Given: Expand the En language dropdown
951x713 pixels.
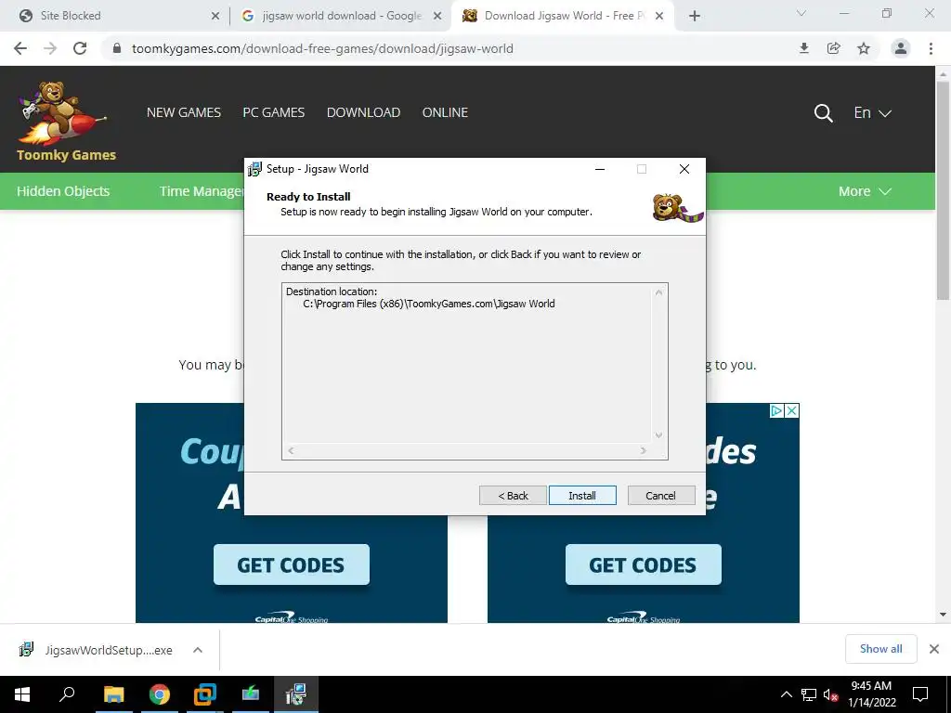Looking at the screenshot, I should pyautogui.click(x=872, y=112).
